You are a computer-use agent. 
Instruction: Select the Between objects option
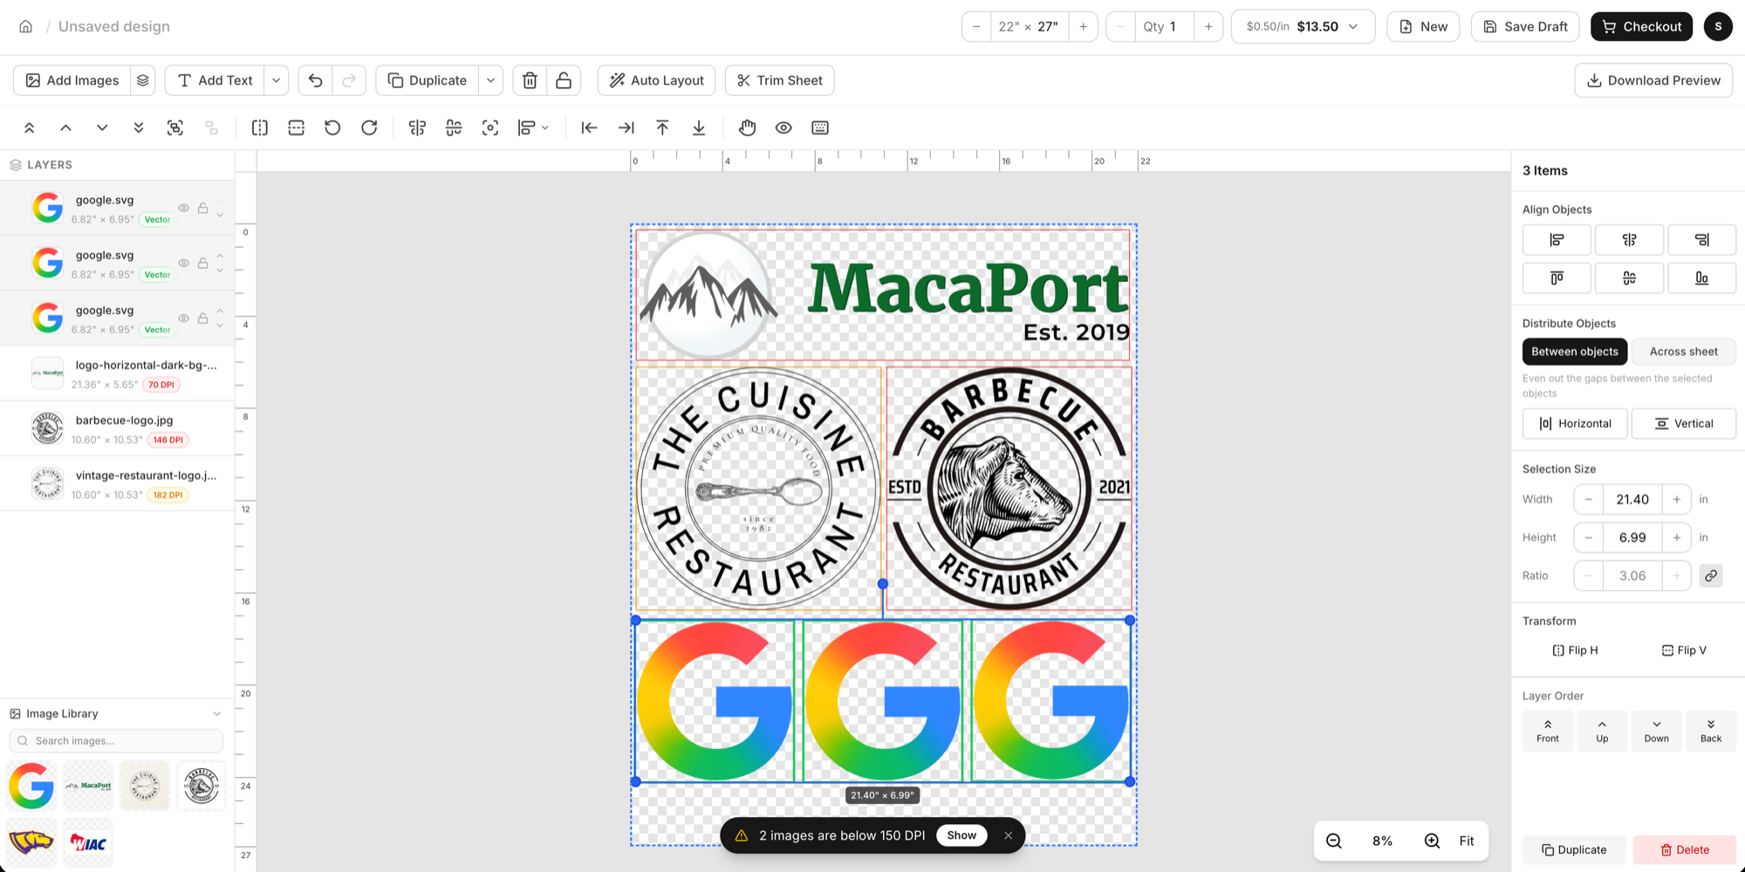1575,352
